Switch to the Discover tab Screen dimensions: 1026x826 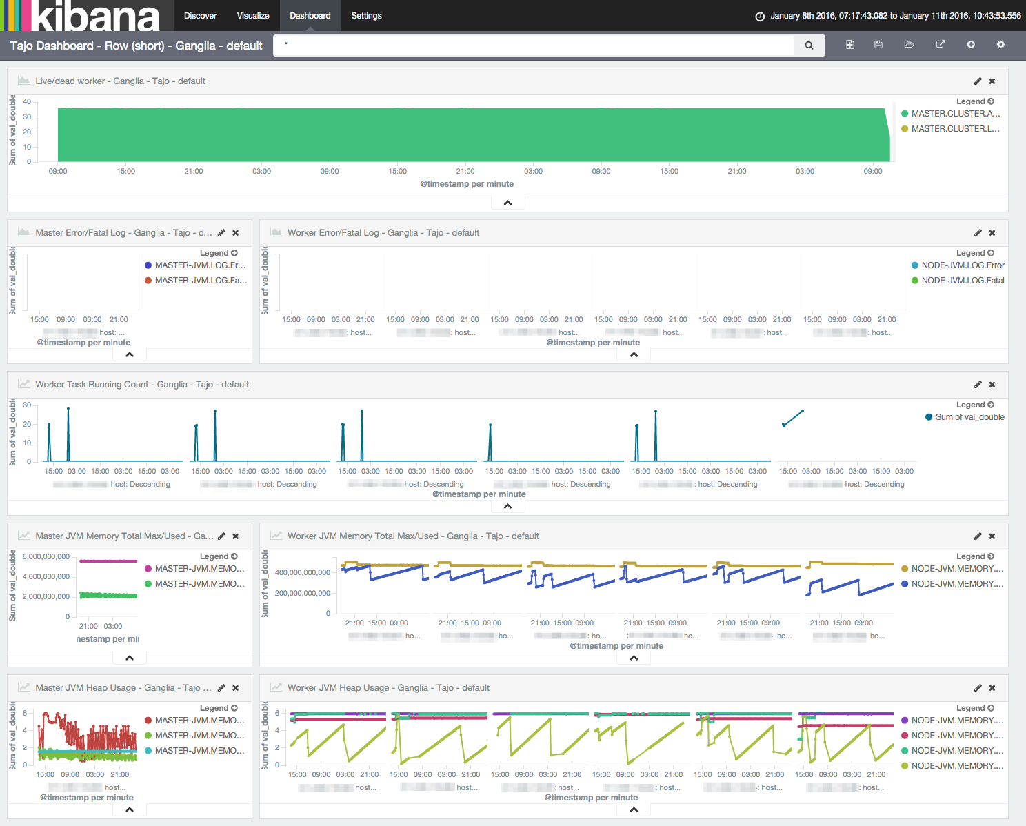tap(201, 16)
